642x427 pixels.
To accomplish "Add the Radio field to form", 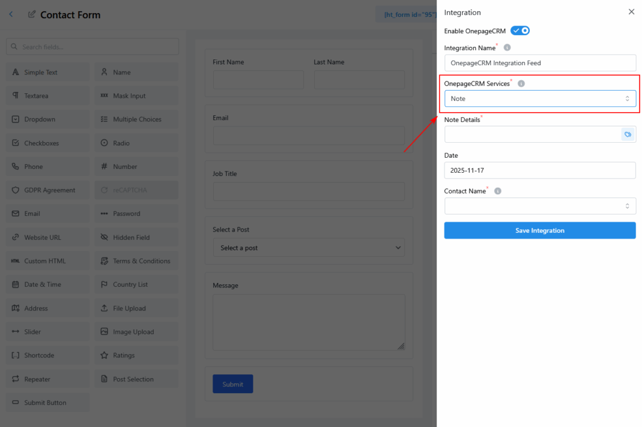I will 136,143.
